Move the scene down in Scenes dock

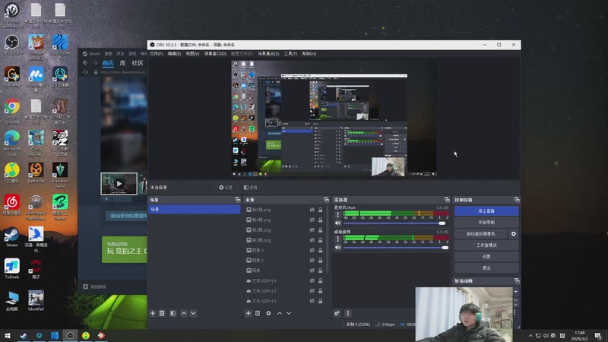click(193, 313)
